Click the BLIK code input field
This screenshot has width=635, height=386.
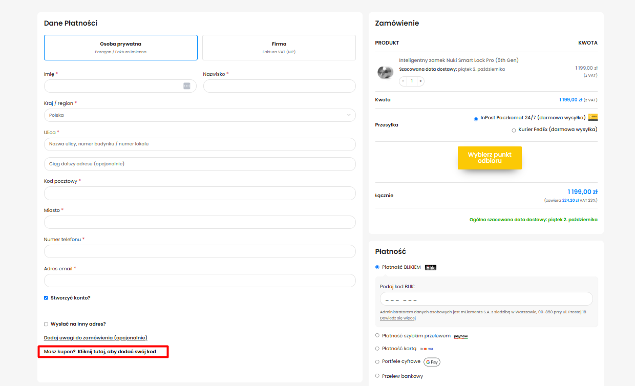(x=486, y=299)
